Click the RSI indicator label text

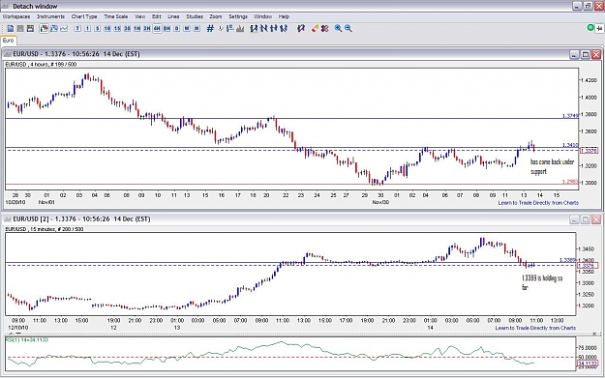27,340
